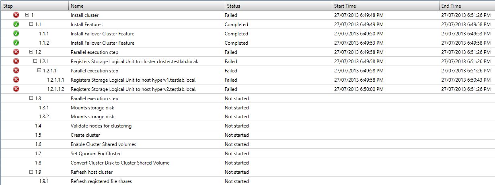Collapse step 1.1 Install Features

[x=31, y=24]
